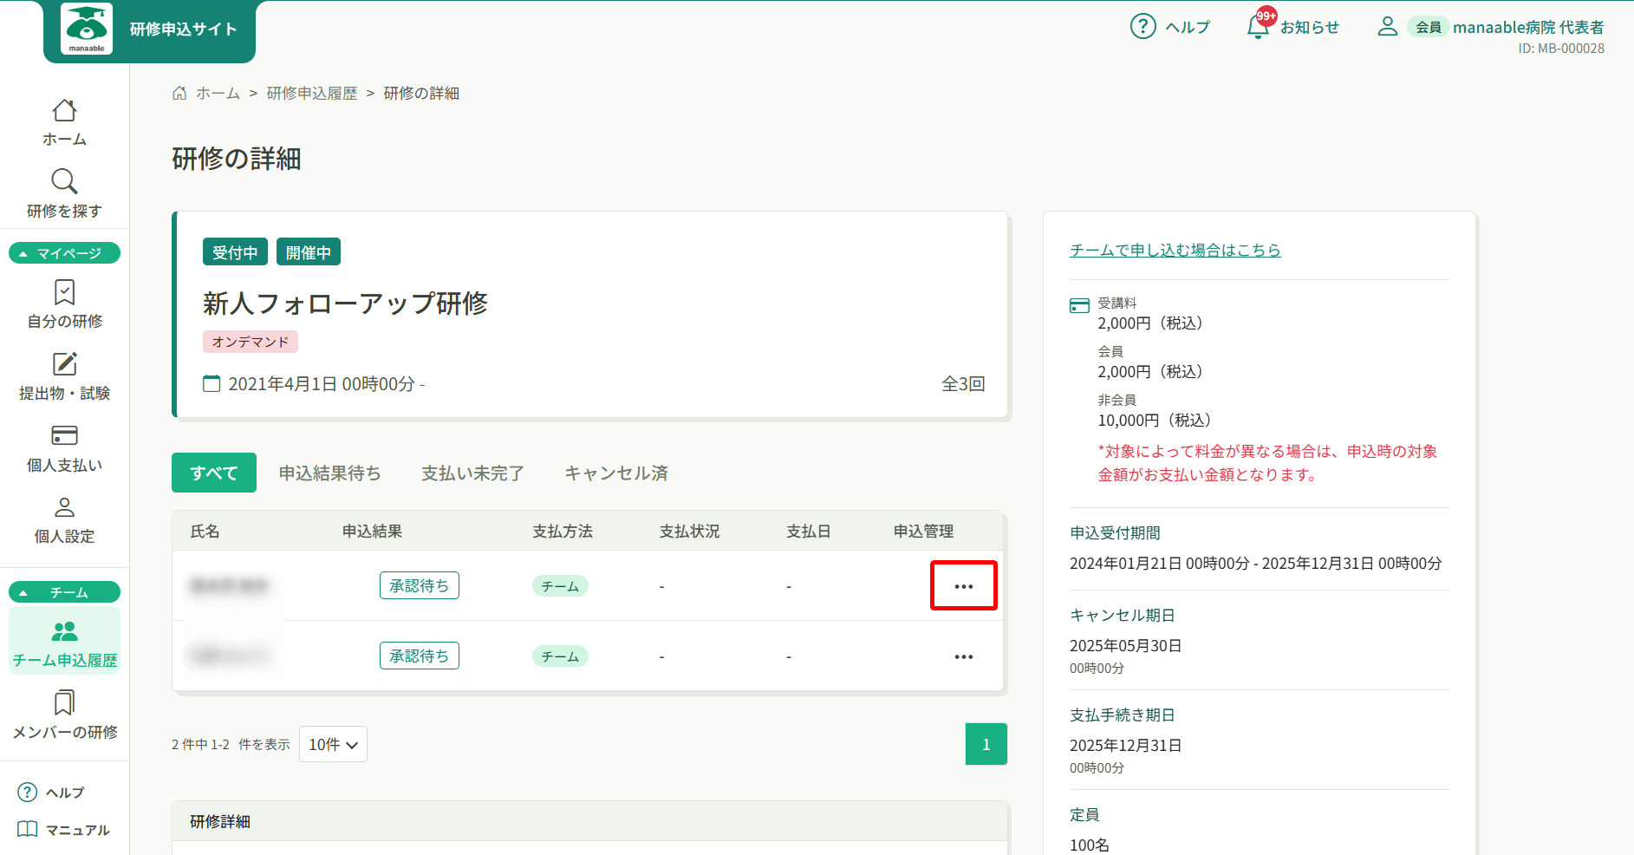
Task: Open the 10件 page size dropdown
Action: coord(333,744)
